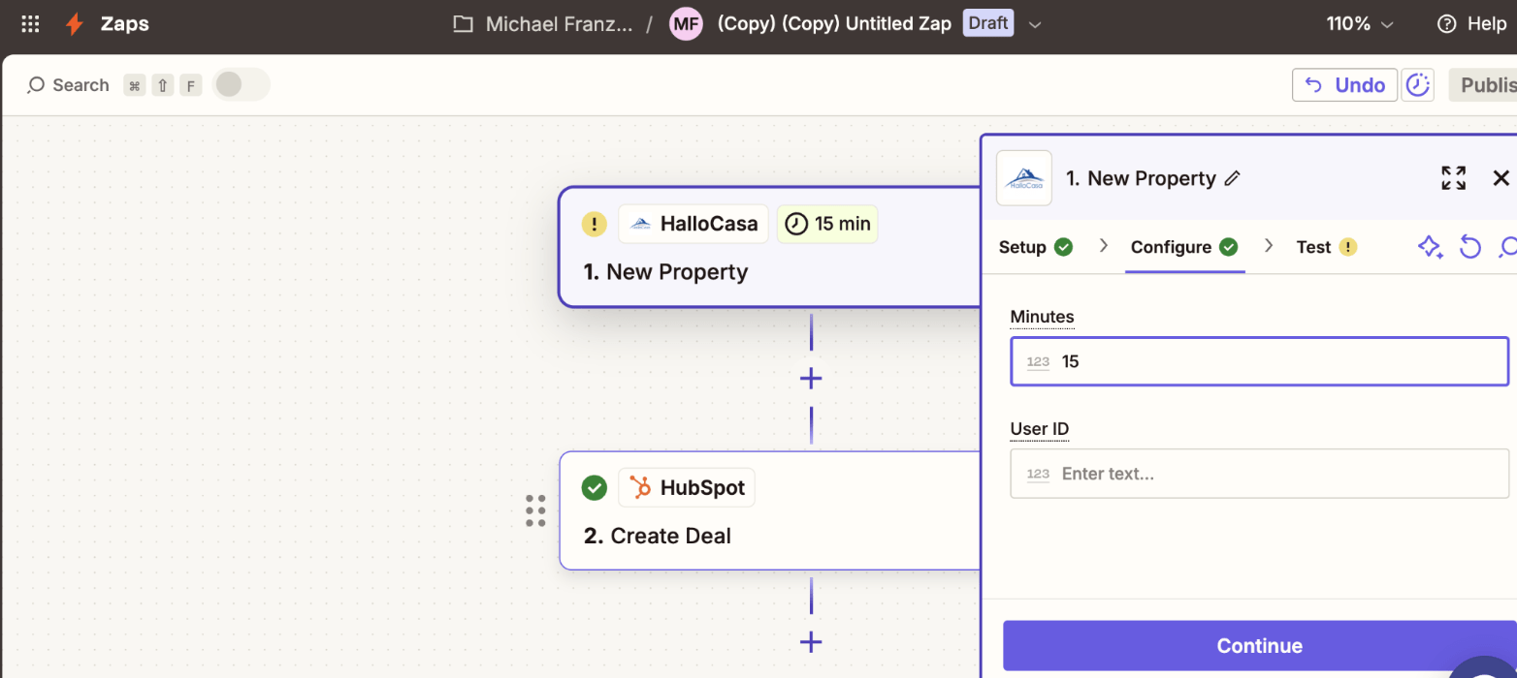This screenshot has height=678, width=1517.
Task: Click the version history clock icon
Action: coord(1419,85)
